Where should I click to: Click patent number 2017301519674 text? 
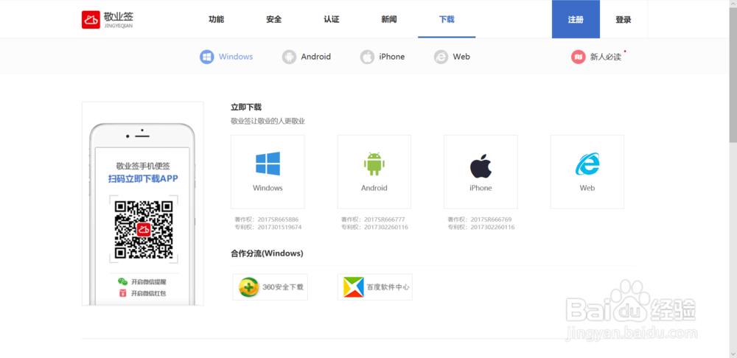(279, 228)
